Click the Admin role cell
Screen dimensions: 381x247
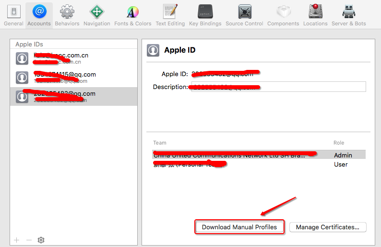point(343,155)
